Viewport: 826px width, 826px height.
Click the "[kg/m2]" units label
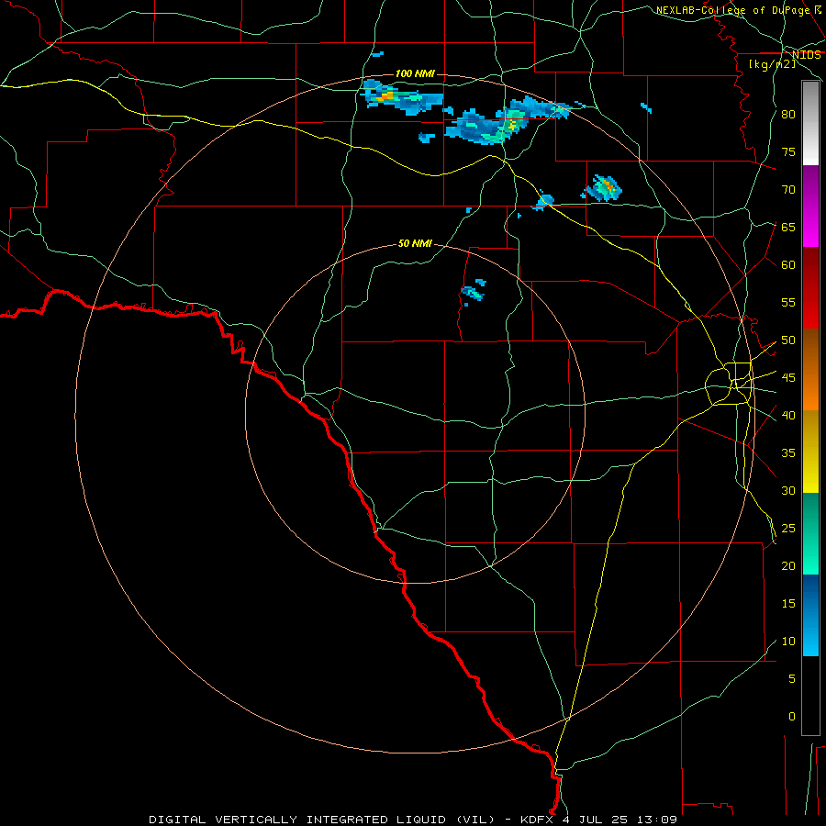tap(772, 63)
